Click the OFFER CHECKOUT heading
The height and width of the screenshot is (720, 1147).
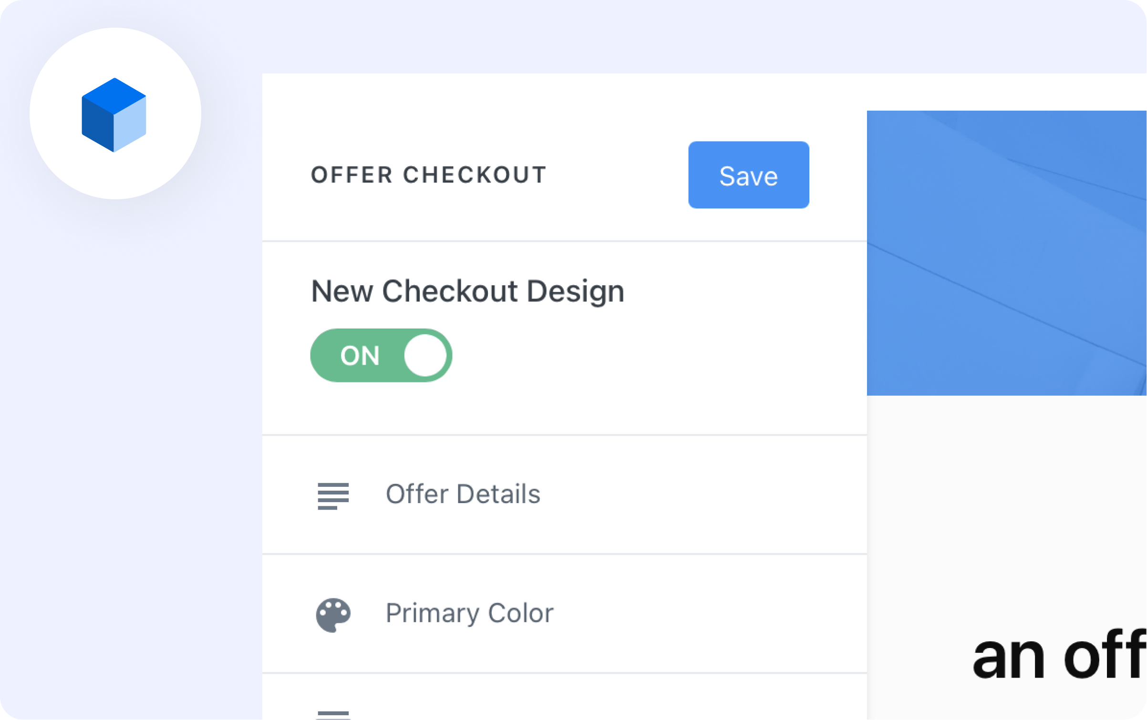pyautogui.click(x=429, y=175)
